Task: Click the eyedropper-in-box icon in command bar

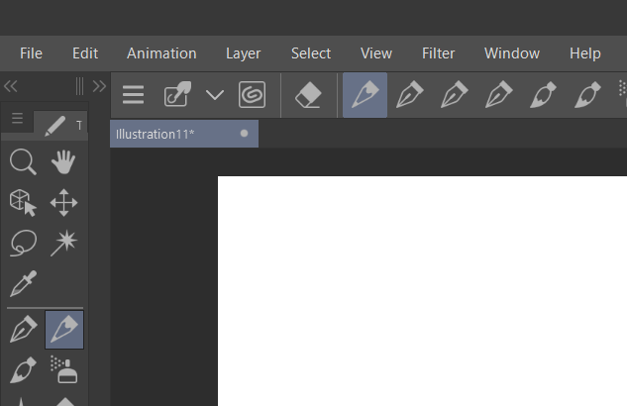Action: click(177, 94)
